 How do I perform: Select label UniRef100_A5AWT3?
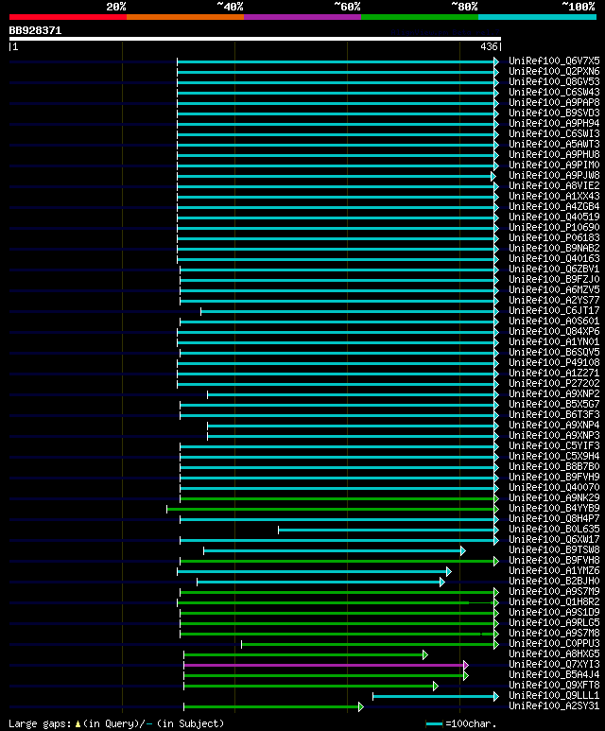[554, 145]
